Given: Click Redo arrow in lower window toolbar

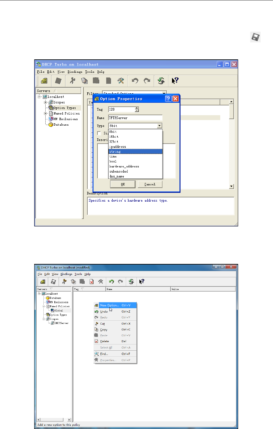Looking at the screenshot, I should (x=120, y=282).
